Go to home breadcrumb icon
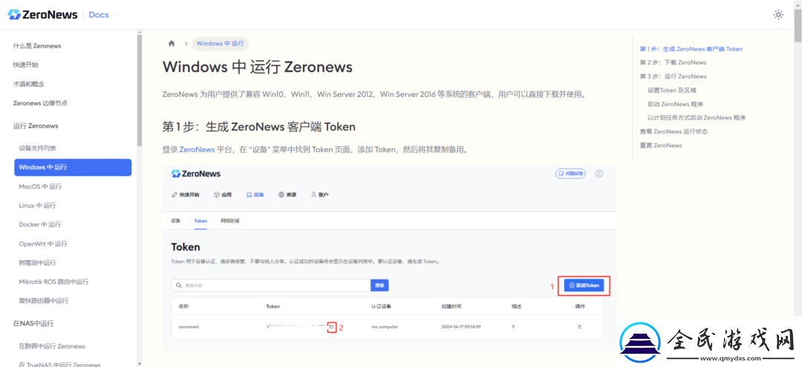 tap(172, 44)
